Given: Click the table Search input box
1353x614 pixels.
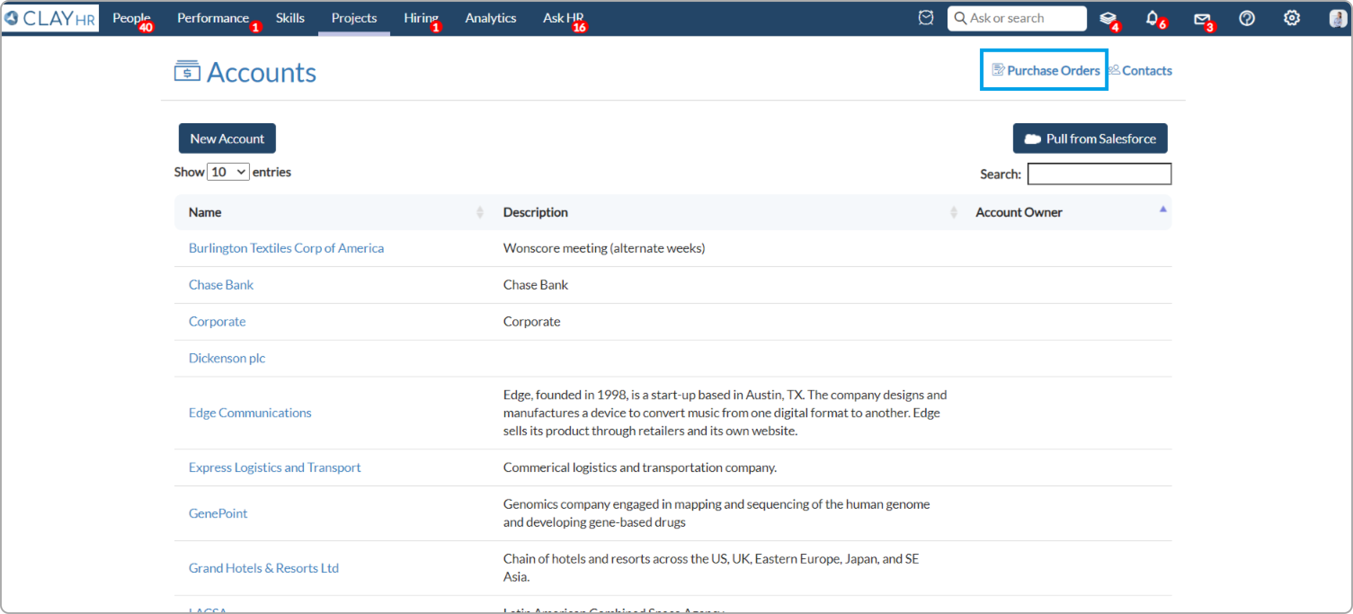Looking at the screenshot, I should [x=1099, y=174].
